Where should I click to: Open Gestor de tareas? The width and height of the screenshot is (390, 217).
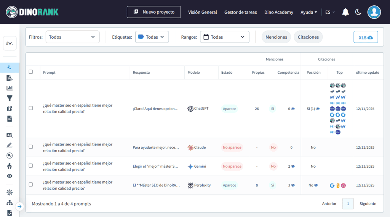[x=241, y=12]
